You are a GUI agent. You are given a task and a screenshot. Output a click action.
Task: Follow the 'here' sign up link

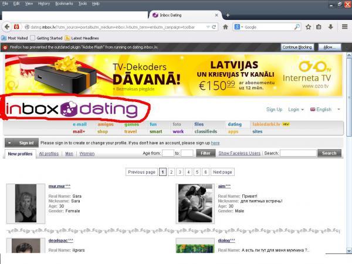click(215, 143)
